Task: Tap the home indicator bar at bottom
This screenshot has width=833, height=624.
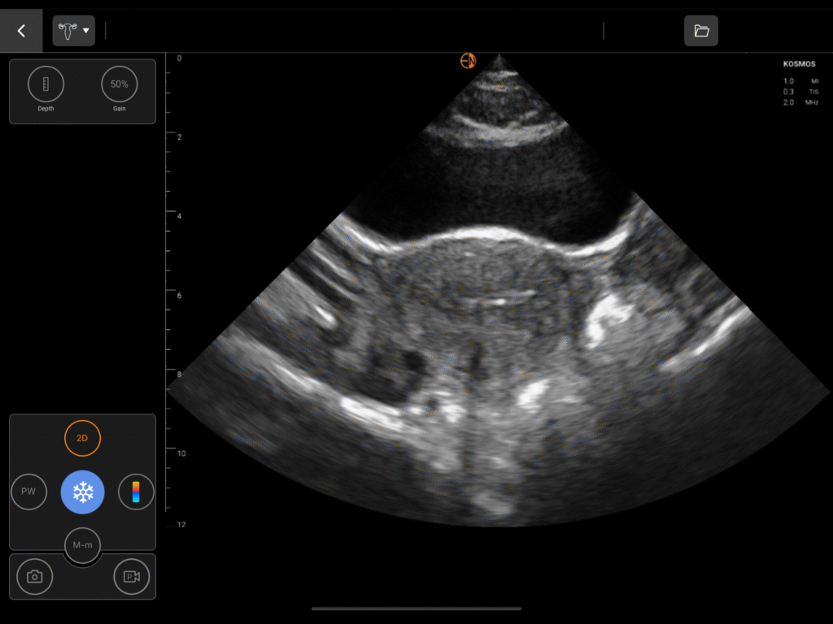Action: (416, 609)
